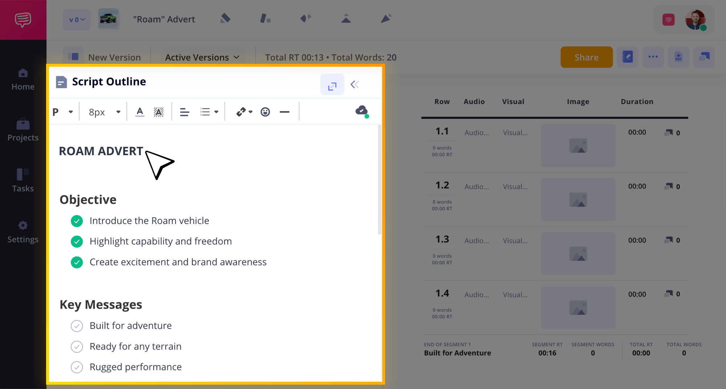This screenshot has height=389, width=726.
Task: Expand the Script Outline panel to full view
Action: 332,84
